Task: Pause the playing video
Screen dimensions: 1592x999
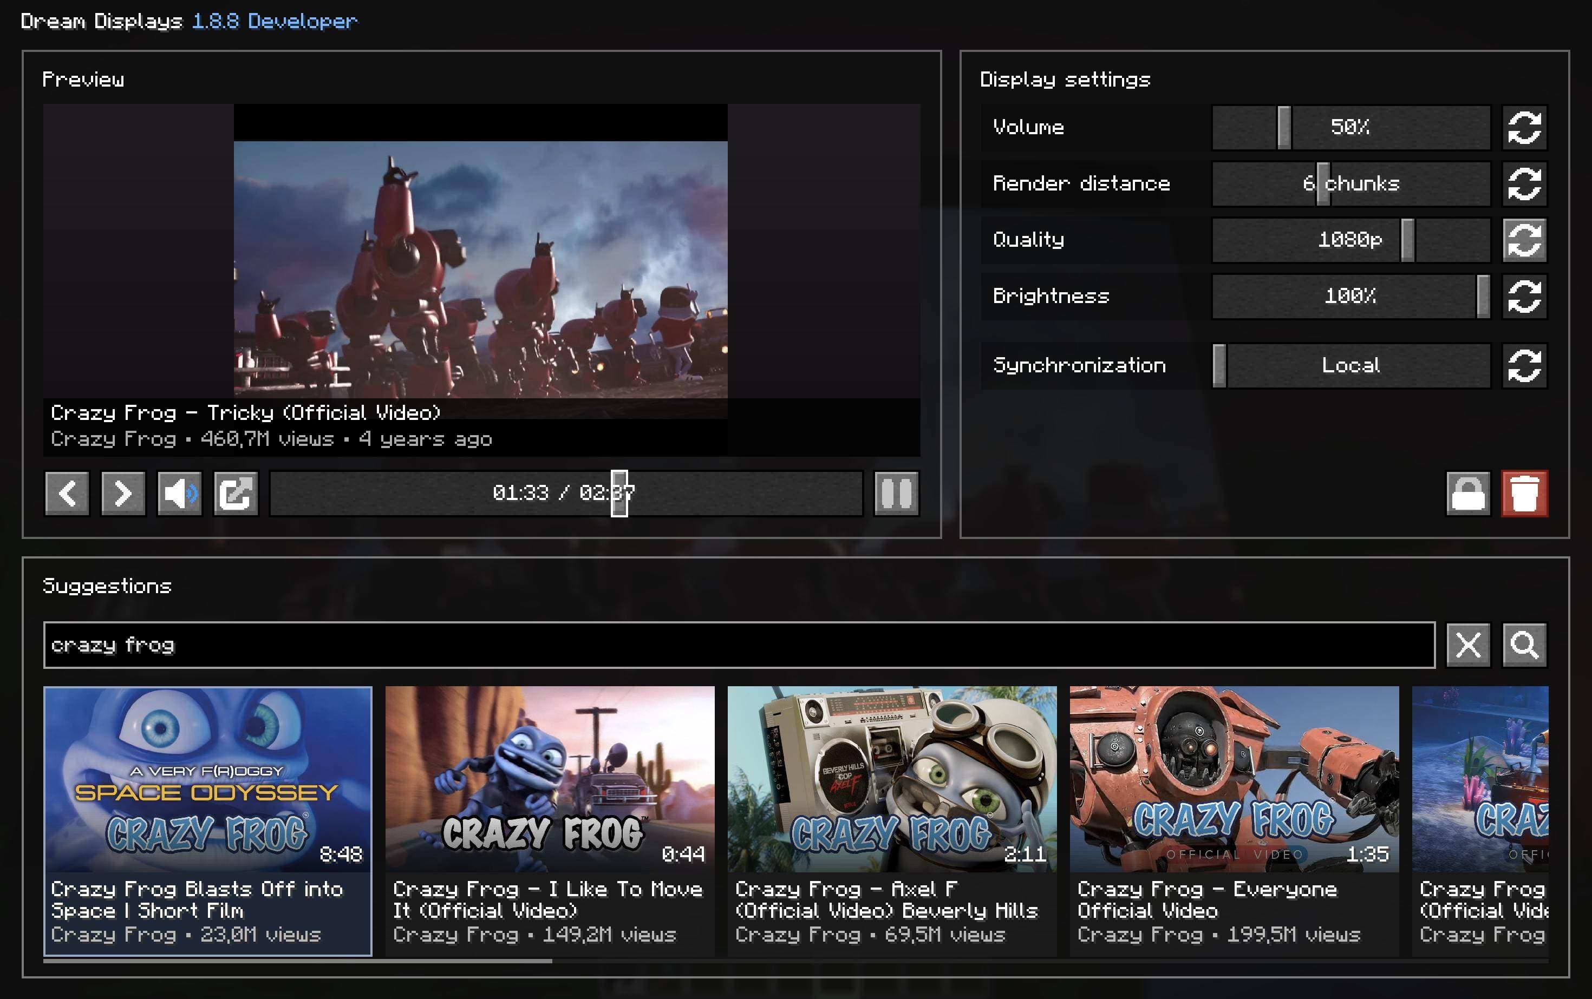Action: pos(896,493)
